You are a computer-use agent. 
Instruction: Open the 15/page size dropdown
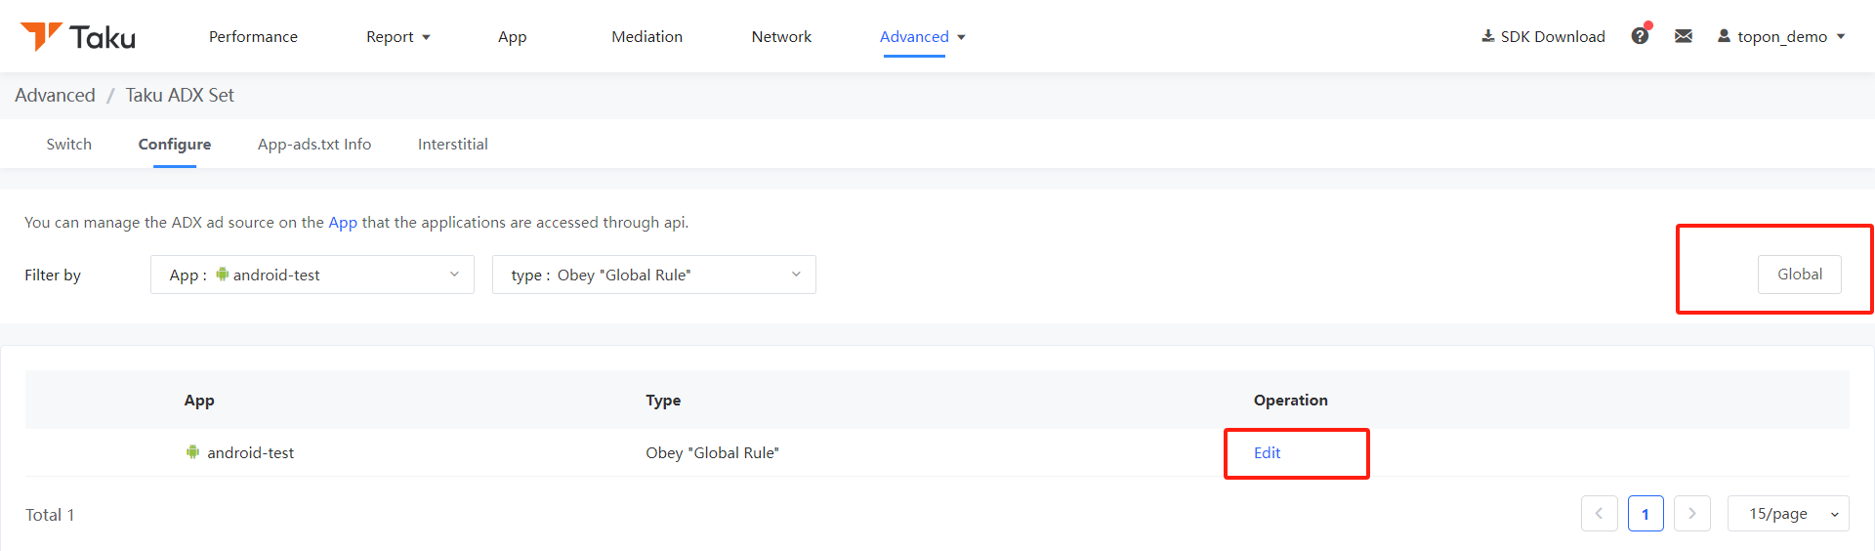pyautogui.click(x=1788, y=514)
